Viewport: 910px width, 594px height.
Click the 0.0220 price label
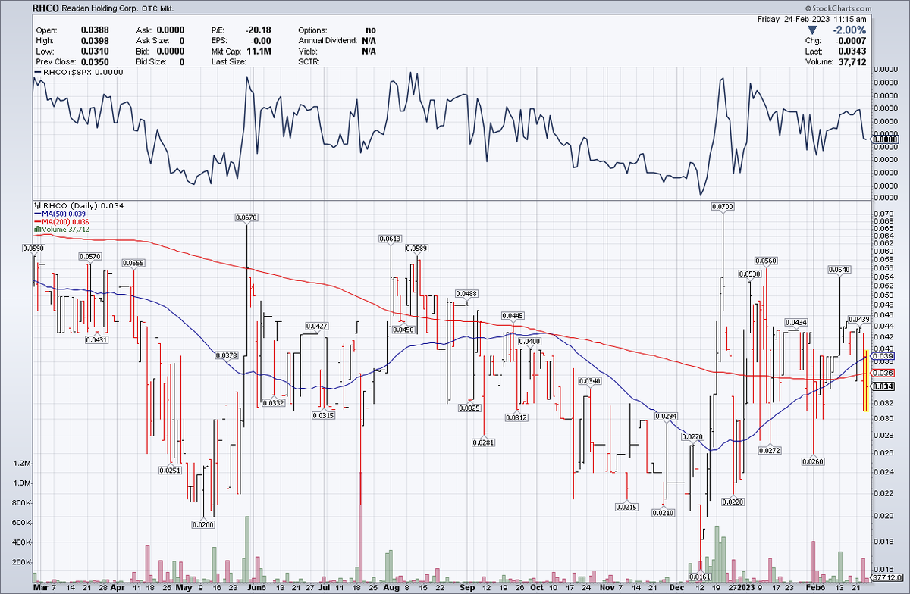coord(733,502)
